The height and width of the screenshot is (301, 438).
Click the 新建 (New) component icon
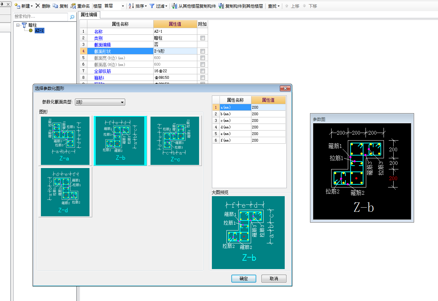tap(17, 6)
